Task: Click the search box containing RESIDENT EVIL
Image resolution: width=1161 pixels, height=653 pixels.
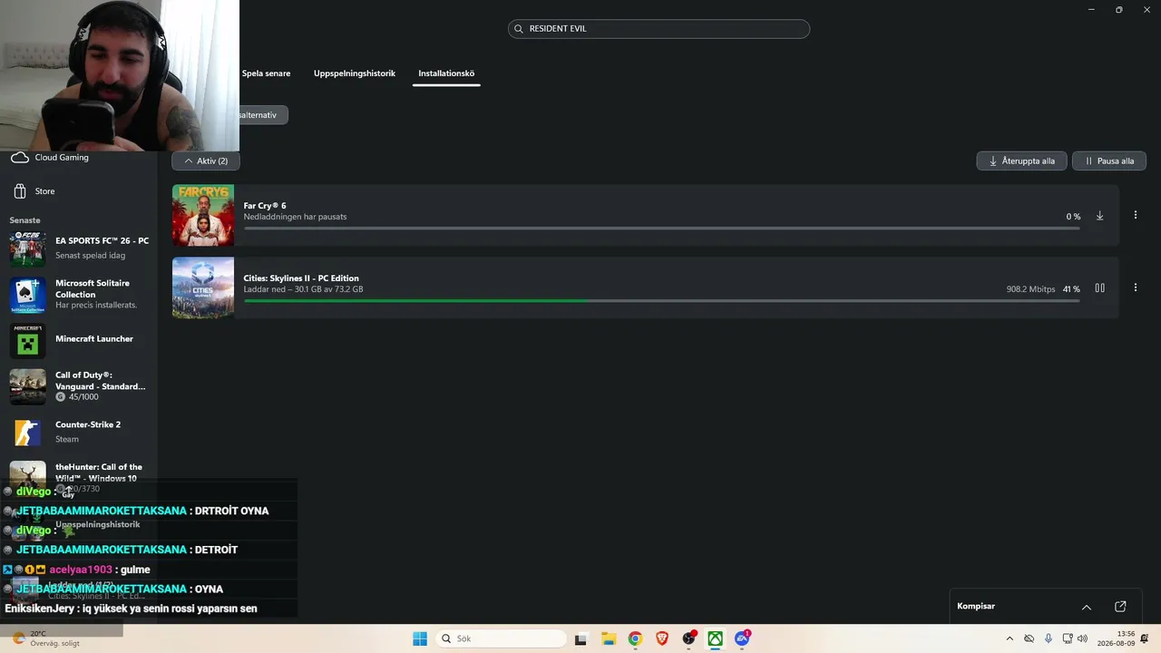Action: pyautogui.click(x=659, y=29)
